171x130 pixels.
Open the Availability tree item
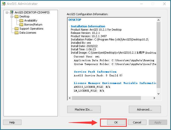click(x=31, y=20)
